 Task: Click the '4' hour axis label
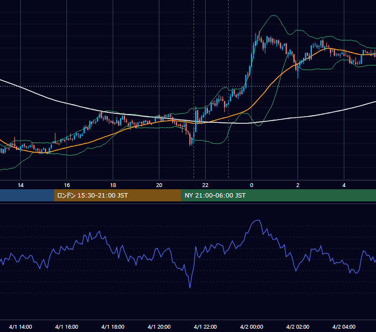click(344, 185)
